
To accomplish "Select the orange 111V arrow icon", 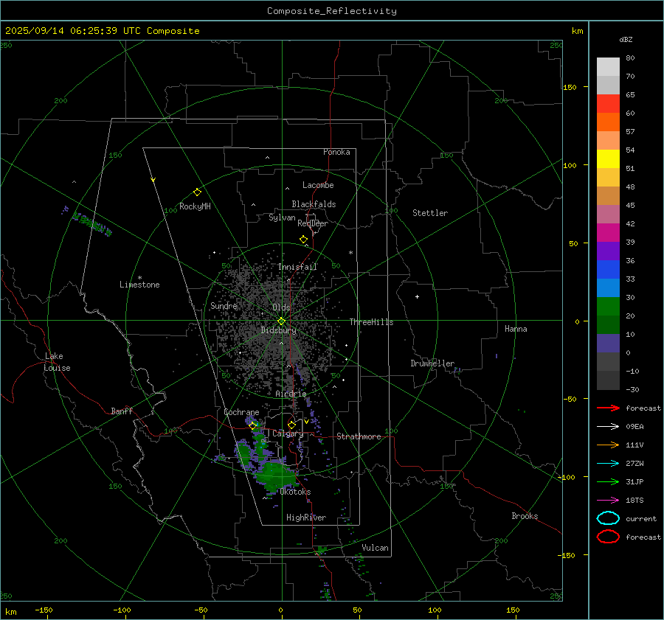I will coord(608,445).
